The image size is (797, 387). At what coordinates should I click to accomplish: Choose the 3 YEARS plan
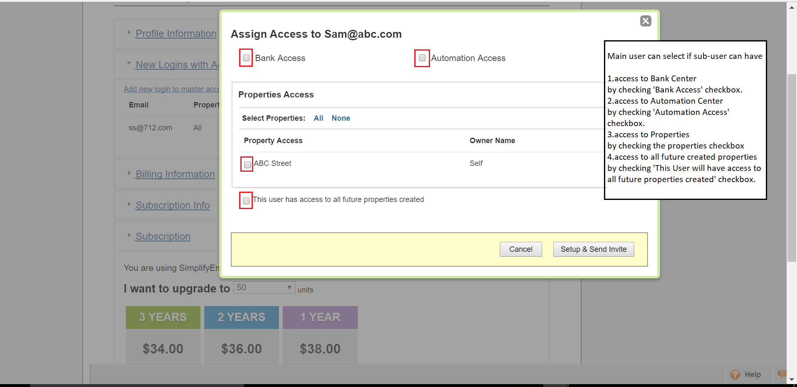163,317
